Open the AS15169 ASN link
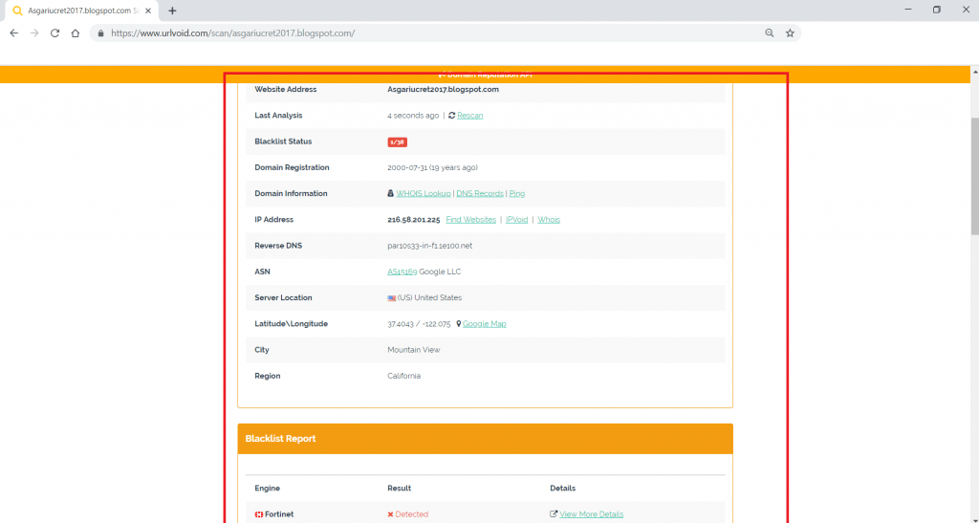 click(402, 272)
